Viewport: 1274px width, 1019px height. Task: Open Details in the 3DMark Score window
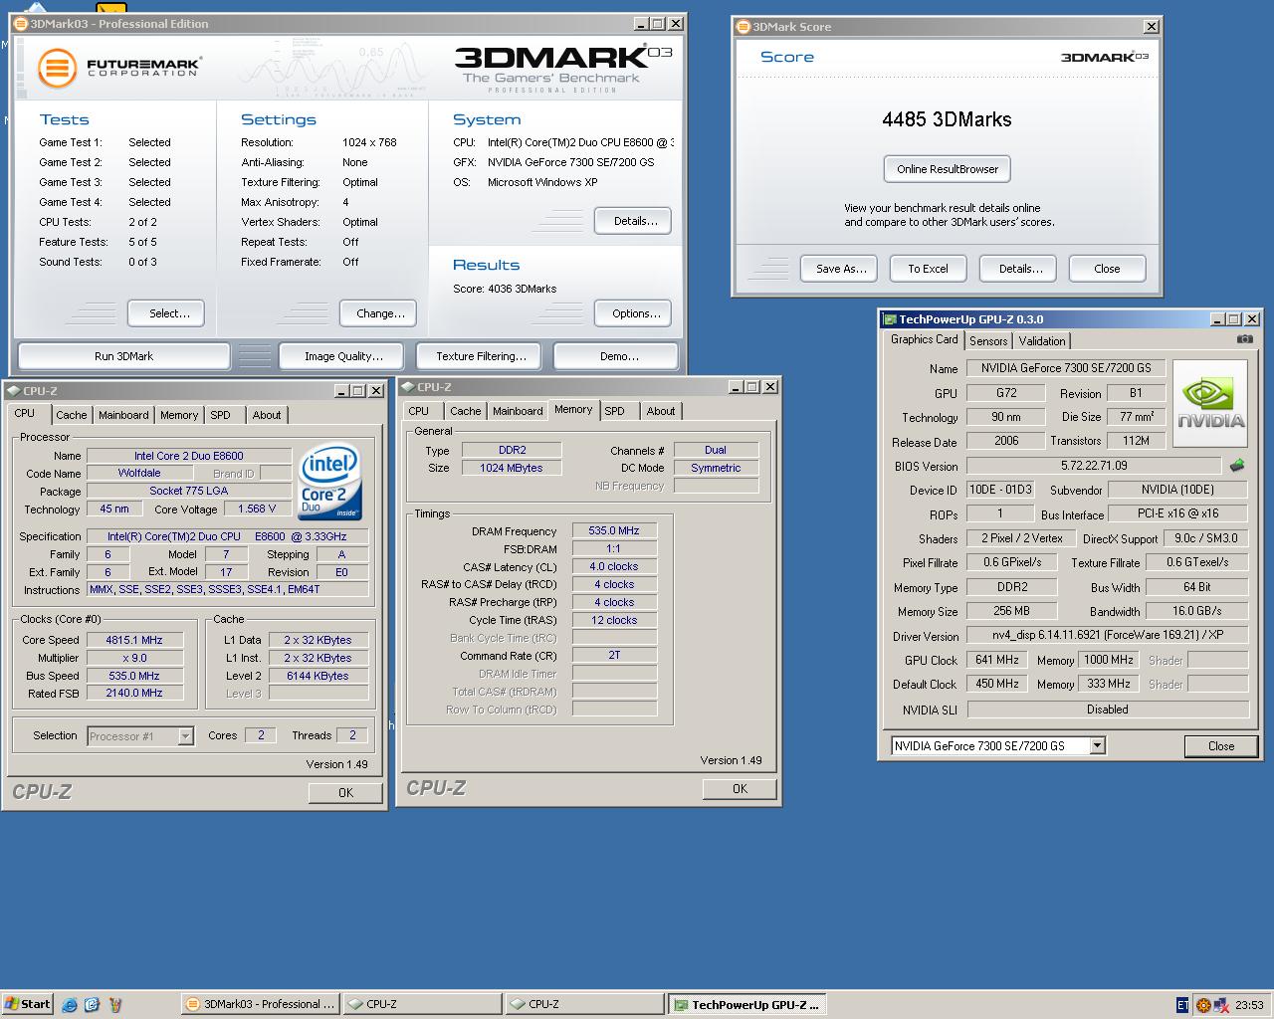click(1020, 269)
